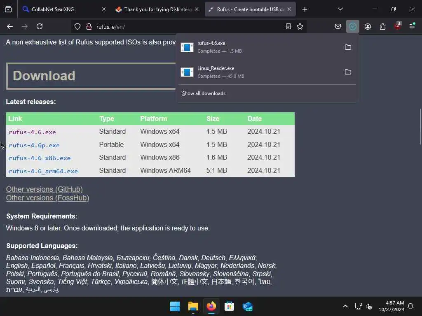Open clock and date flyout

pos(392,306)
